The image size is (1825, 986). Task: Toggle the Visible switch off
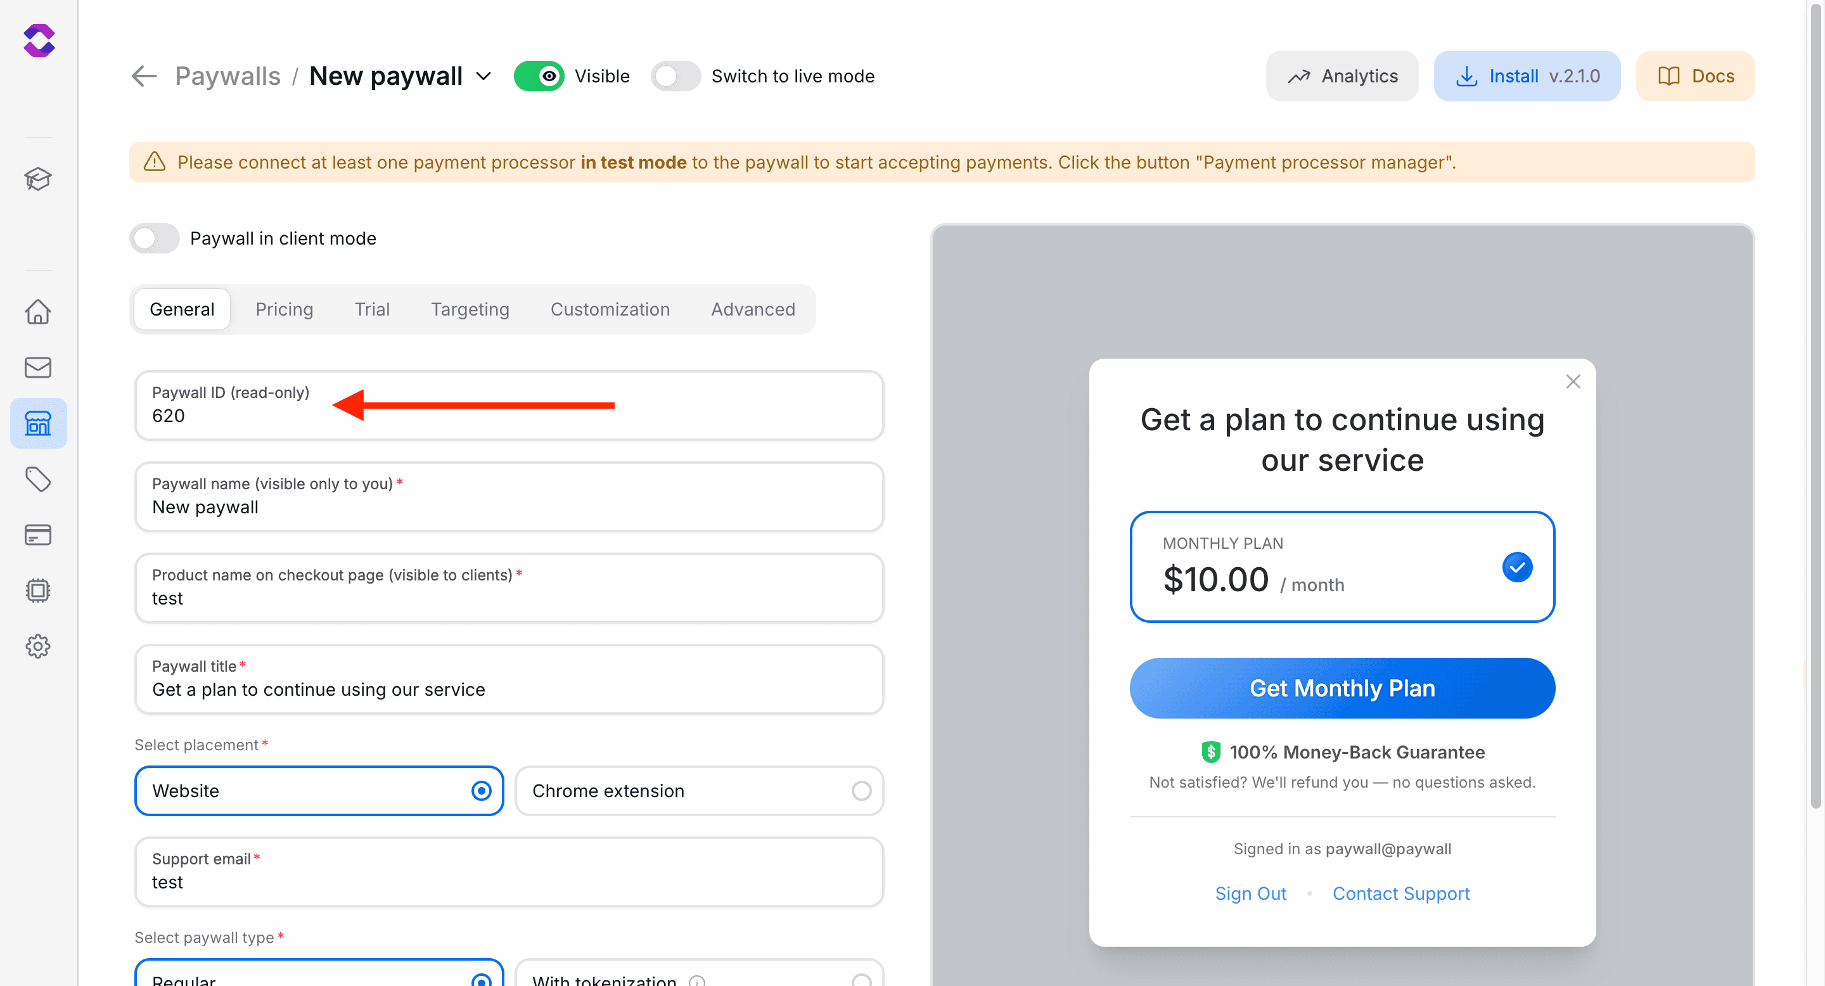point(540,76)
